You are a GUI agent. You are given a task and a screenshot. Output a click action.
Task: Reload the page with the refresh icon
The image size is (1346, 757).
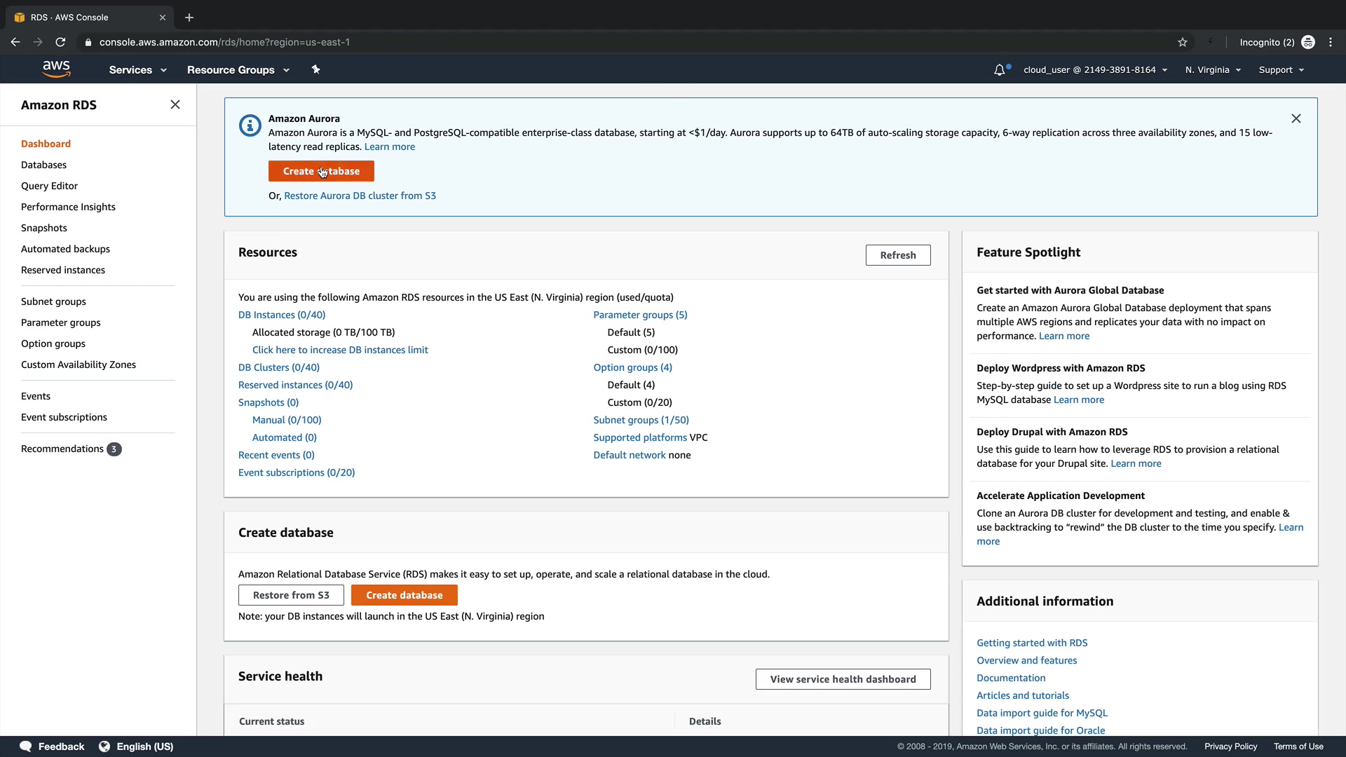tap(60, 42)
